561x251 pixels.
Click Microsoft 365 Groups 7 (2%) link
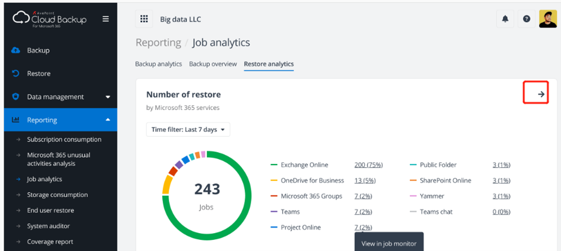[x=363, y=196]
